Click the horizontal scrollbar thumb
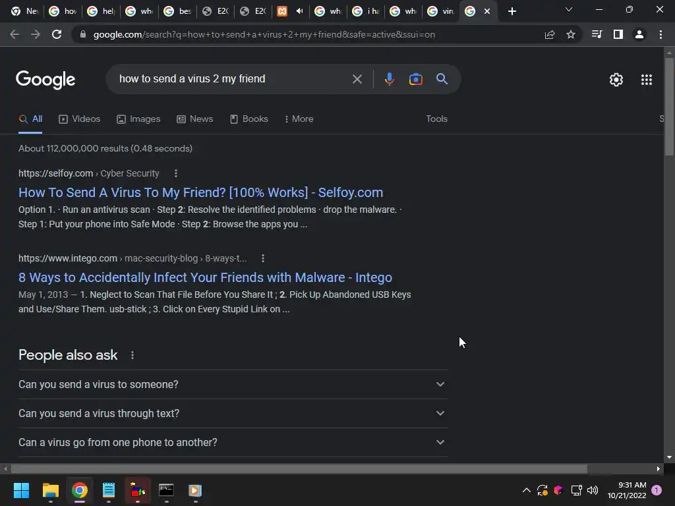The width and height of the screenshot is (675, 506). 299,468
